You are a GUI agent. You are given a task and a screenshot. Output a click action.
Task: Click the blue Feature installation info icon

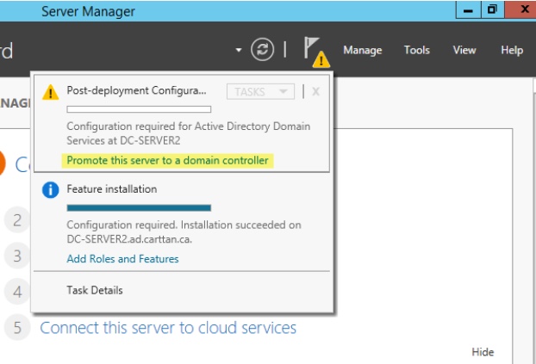point(50,190)
